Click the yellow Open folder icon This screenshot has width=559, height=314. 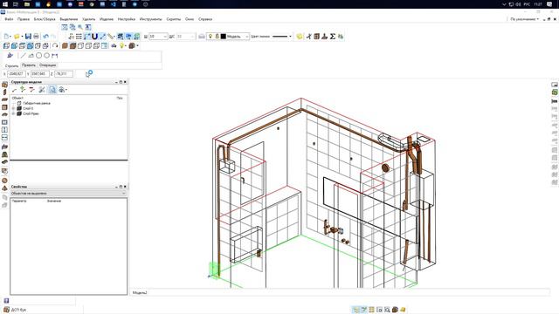point(17,37)
